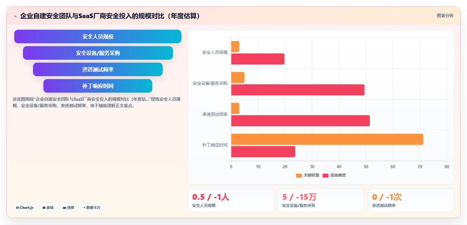467x225 pixels.
Task: Click the x-axis tick labeled 40
Action: click(x=339, y=167)
